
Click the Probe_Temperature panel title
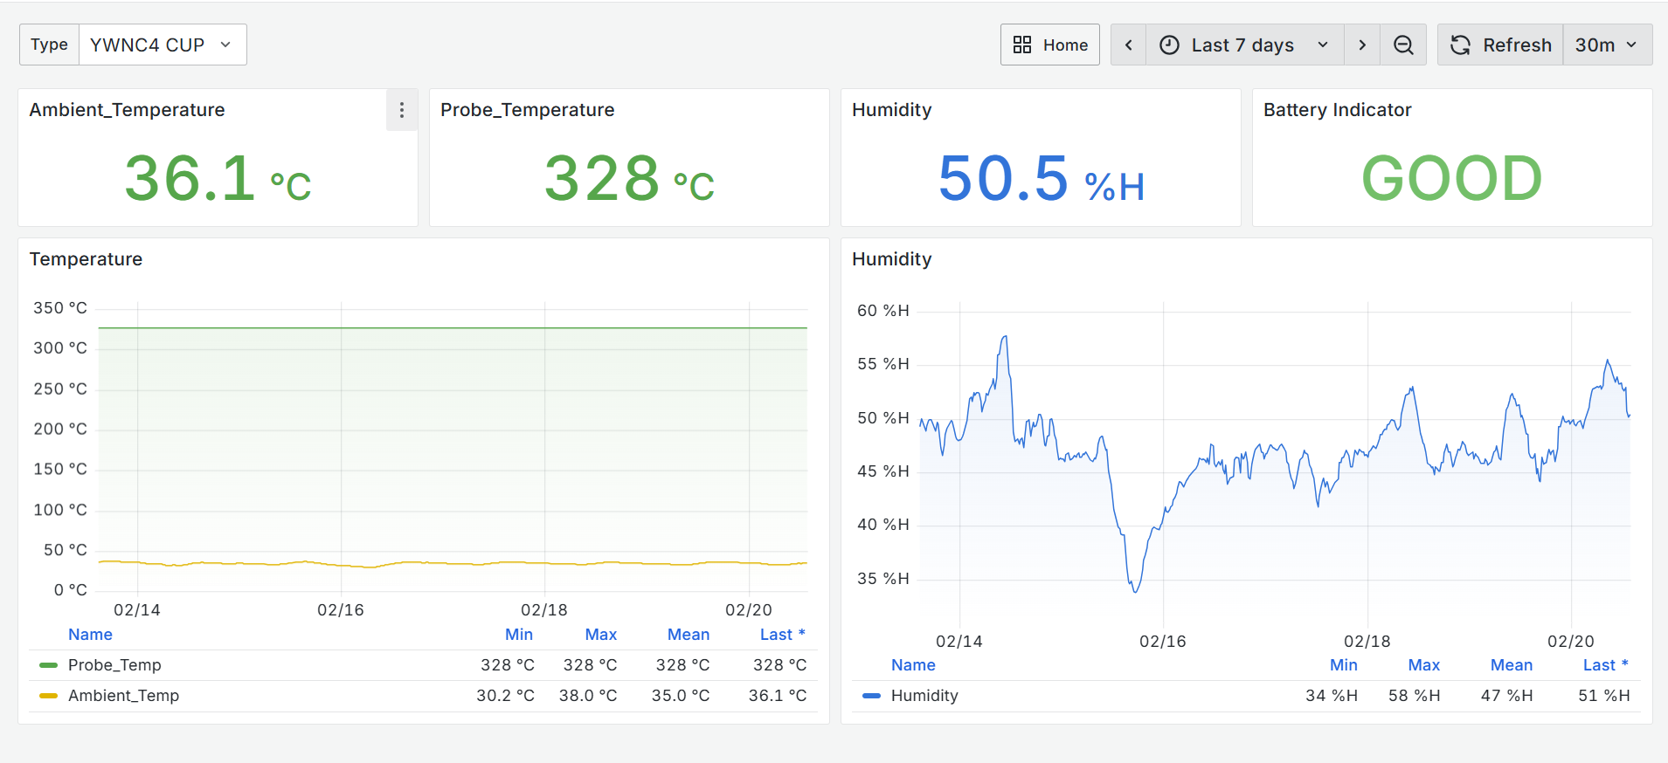pos(527,110)
